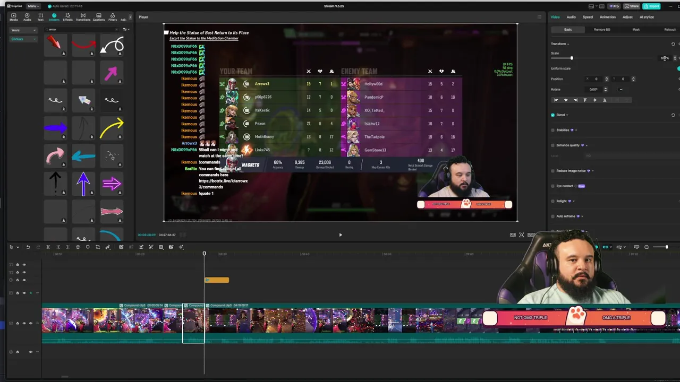This screenshot has height=382, width=680.
Task: Select the orange sticker clip on timeline
Action: [x=217, y=280]
